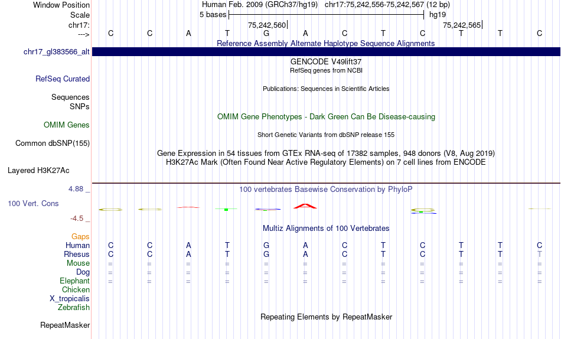This screenshot has height=339, width=561.
Task: Open the 100 Vert. Cons track label
Action: pos(33,203)
